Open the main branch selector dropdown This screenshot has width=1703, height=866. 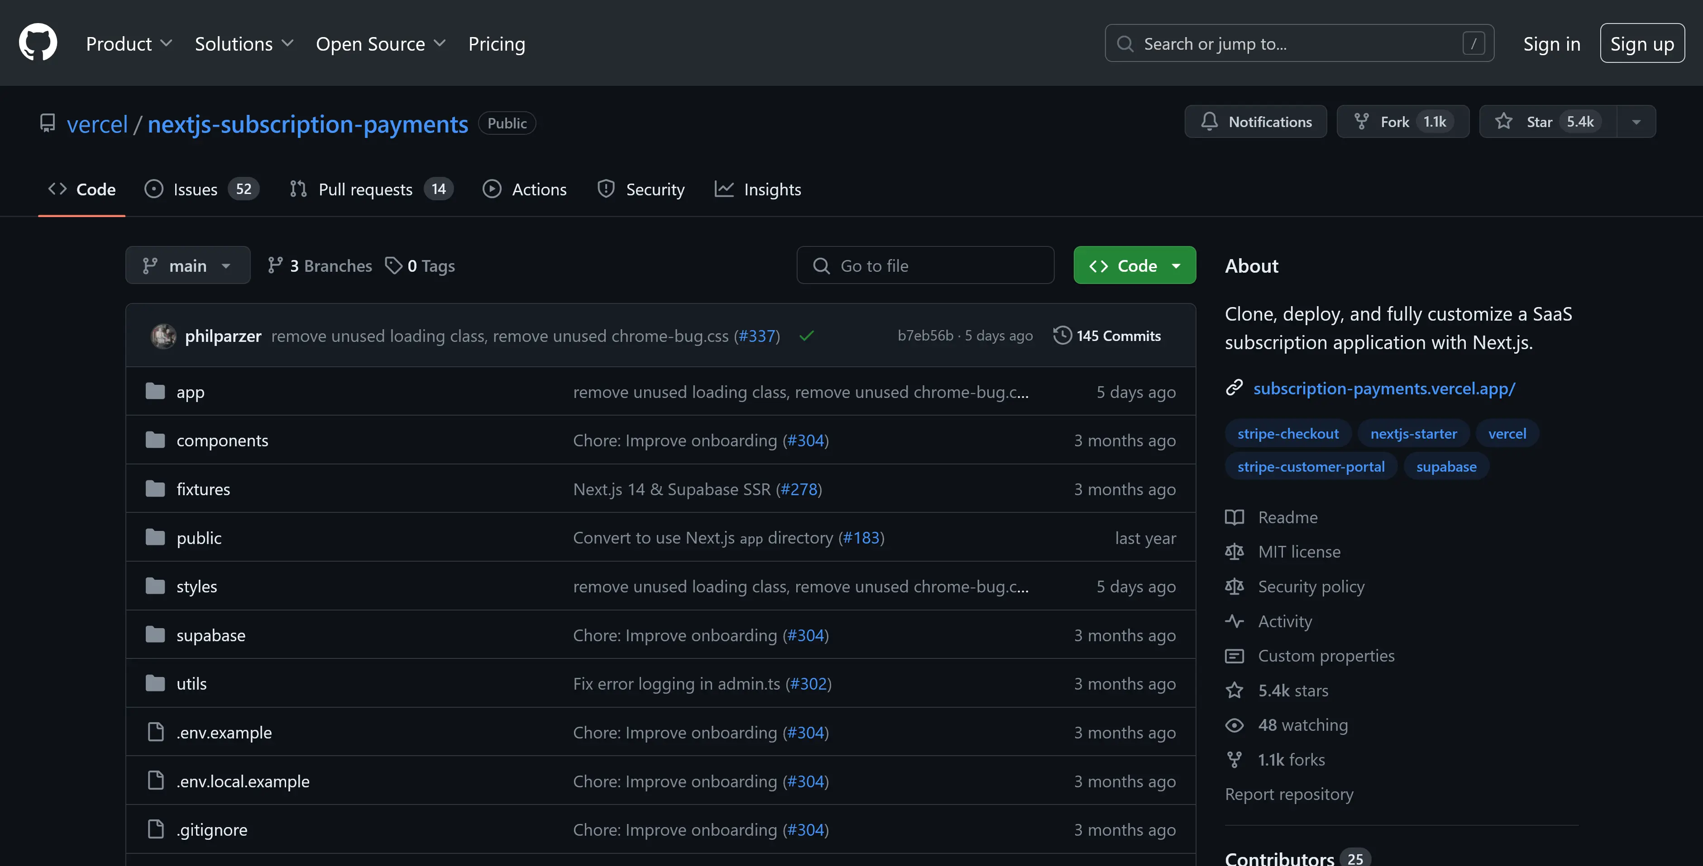point(188,265)
